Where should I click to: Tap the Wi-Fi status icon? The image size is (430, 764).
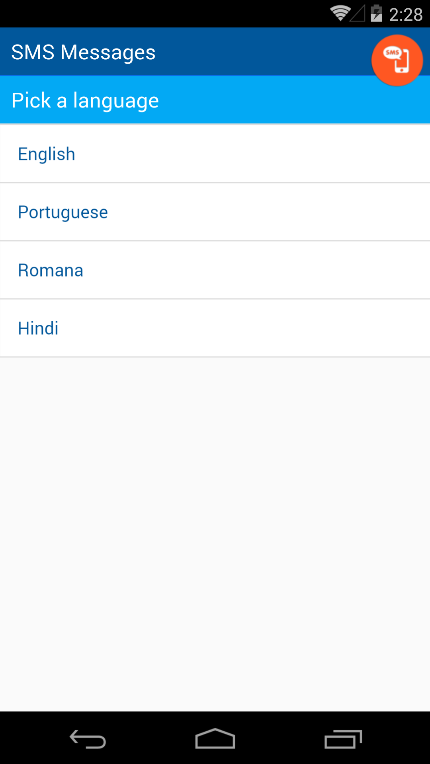(340, 14)
